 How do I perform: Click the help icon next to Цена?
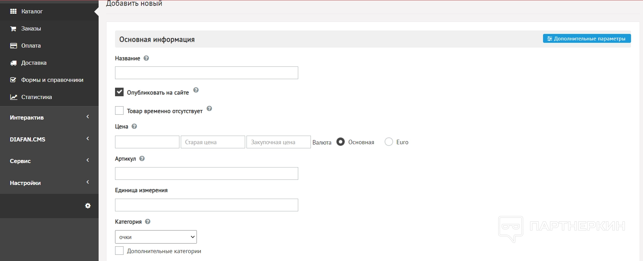[134, 126]
